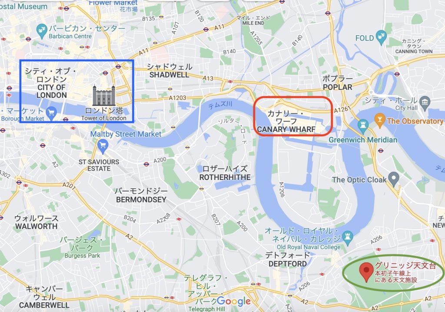445x312 pixels.
Task: Open the BERMONDSEY area label
Action: [141, 199]
